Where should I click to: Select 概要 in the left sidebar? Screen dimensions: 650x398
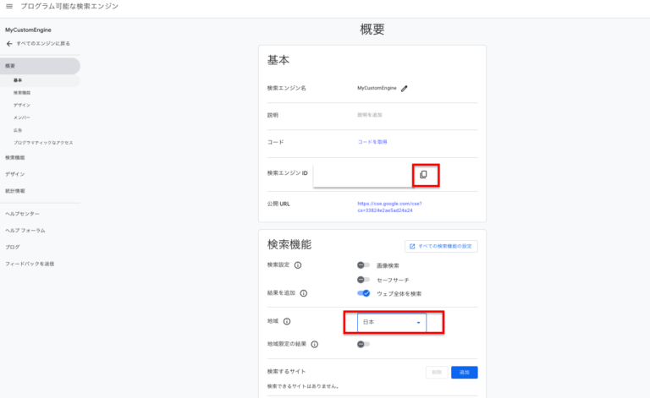coord(10,66)
